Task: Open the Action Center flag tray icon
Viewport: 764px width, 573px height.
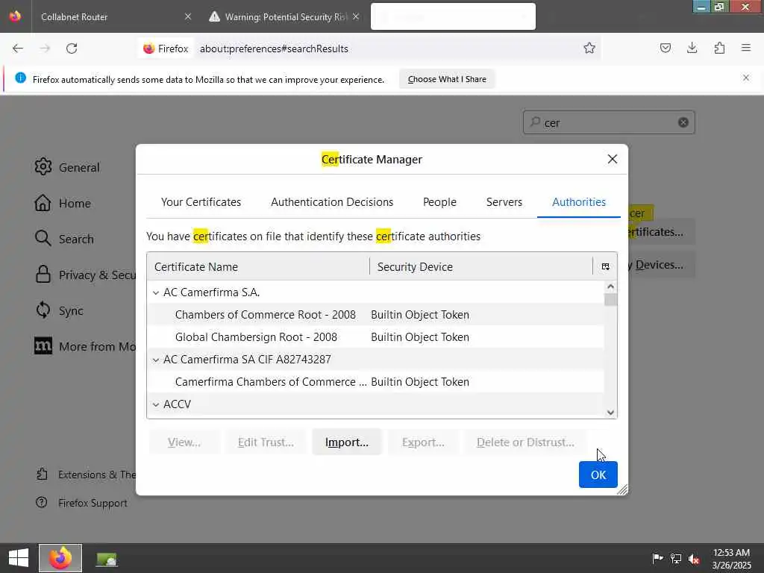Action: [x=657, y=558]
